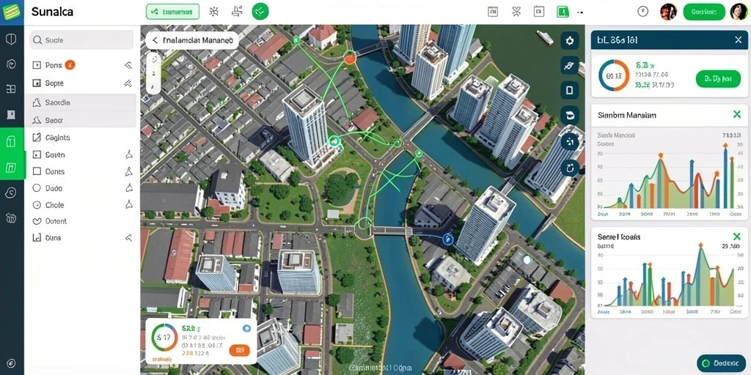Click the settings gear icon on map
The image size is (751, 375).
point(569,41)
